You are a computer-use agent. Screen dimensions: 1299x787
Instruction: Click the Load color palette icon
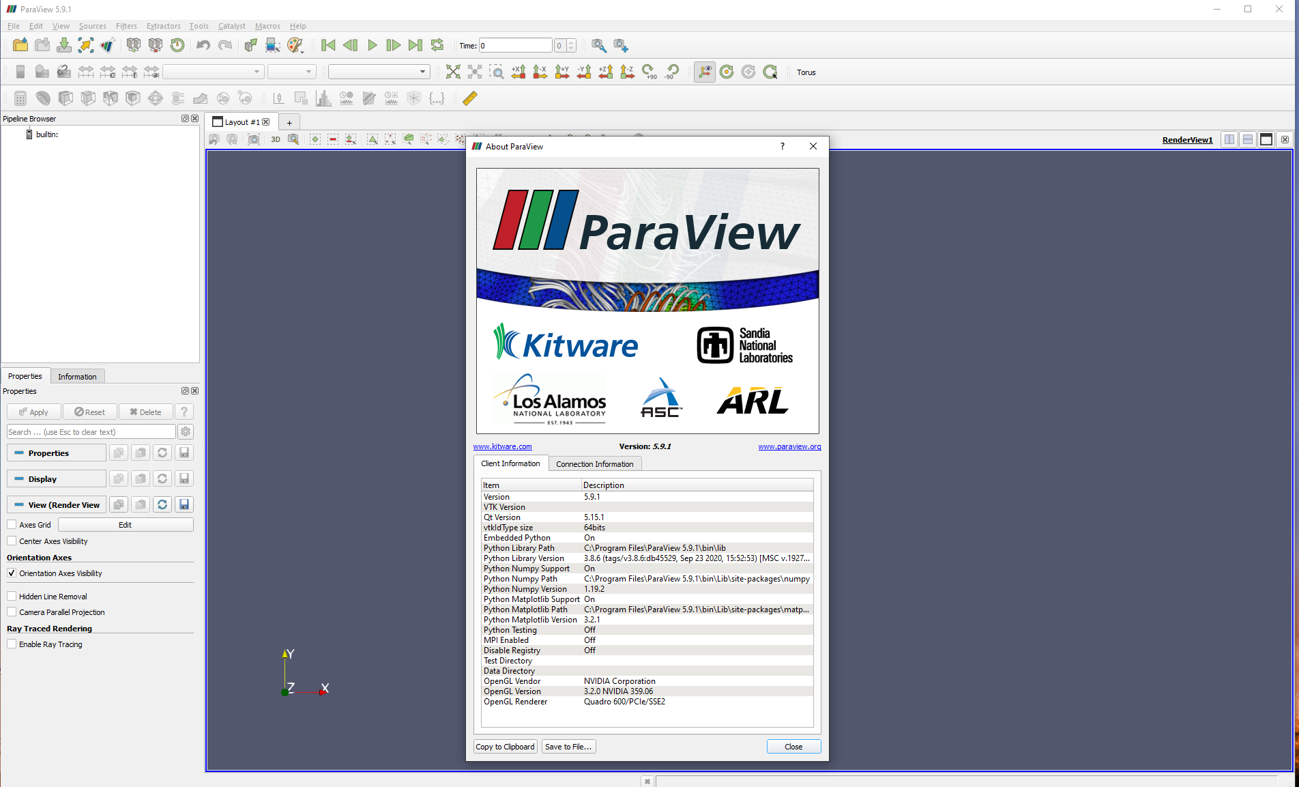click(295, 45)
